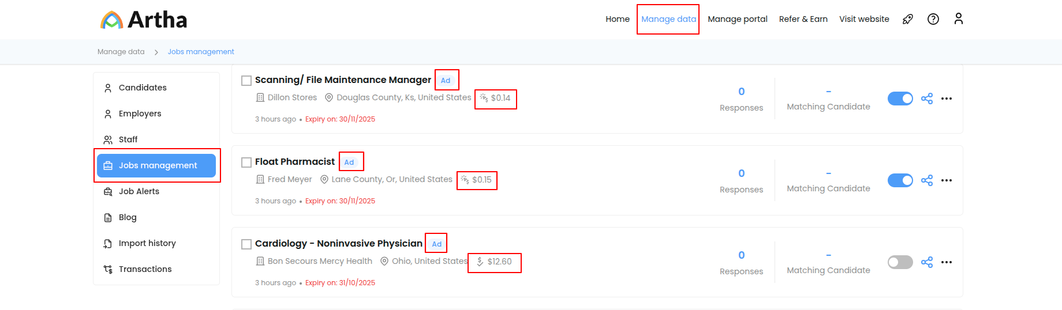Check the Cardiology - Noninvasive Physician checkbox
The image size is (1062, 310).
pos(246,244)
